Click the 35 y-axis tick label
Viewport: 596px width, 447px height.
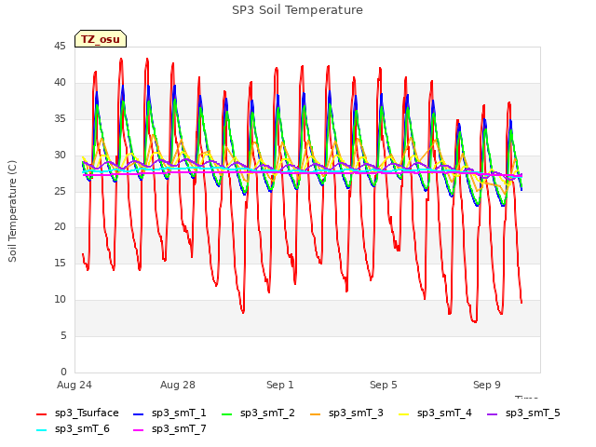[x=60, y=119]
